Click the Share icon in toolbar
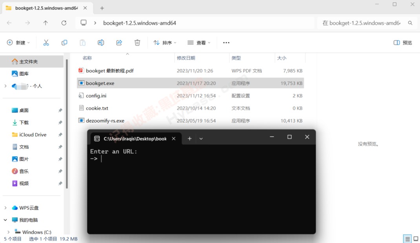 point(119,43)
